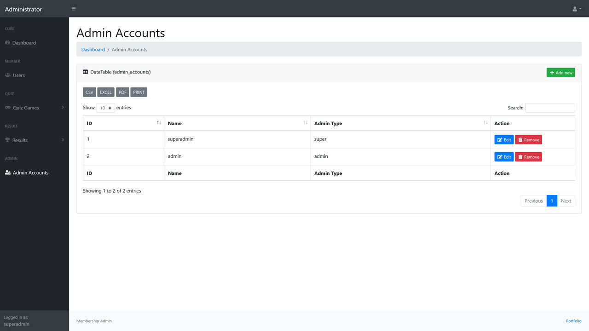Export the table as CSV
This screenshot has width=589, height=331.
(x=89, y=92)
